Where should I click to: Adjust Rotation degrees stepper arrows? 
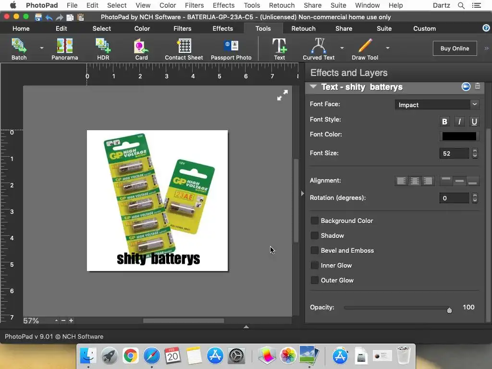(475, 198)
